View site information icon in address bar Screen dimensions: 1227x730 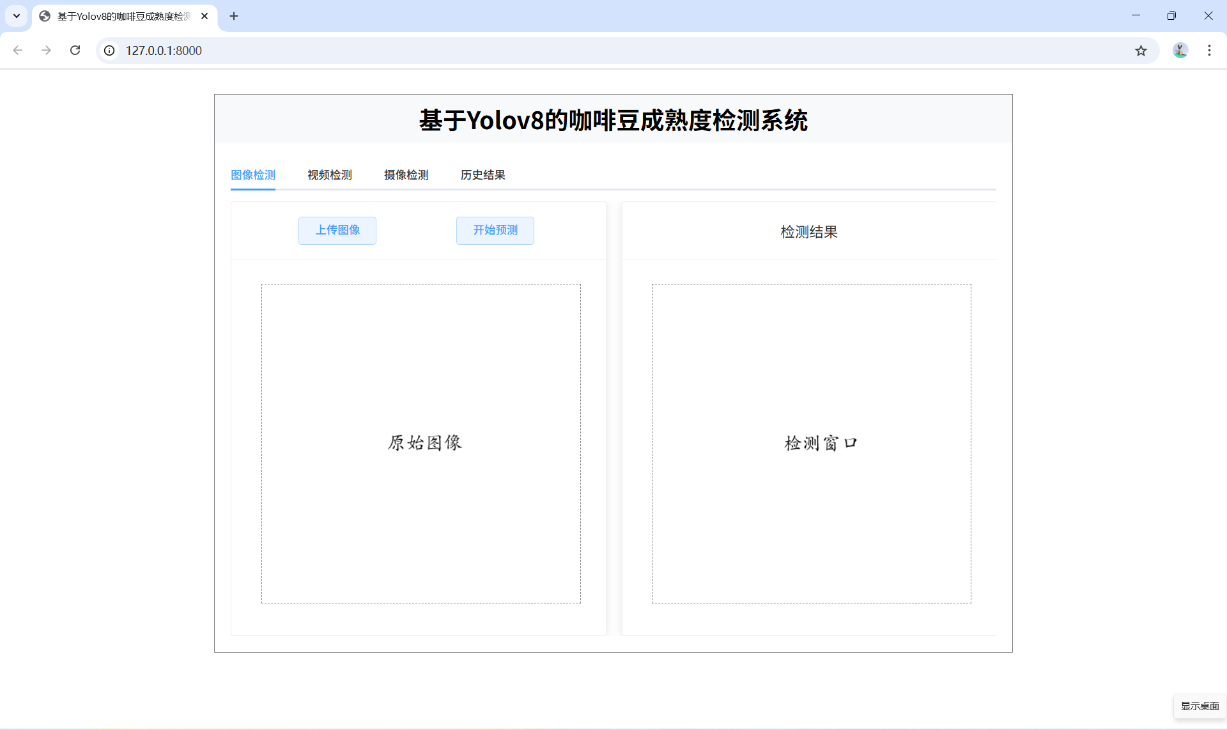point(110,50)
